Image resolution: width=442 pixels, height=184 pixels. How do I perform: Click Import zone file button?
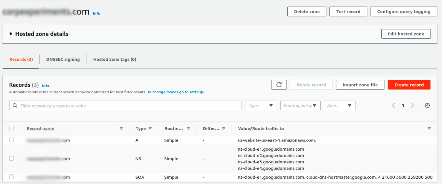tap(360, 85)
